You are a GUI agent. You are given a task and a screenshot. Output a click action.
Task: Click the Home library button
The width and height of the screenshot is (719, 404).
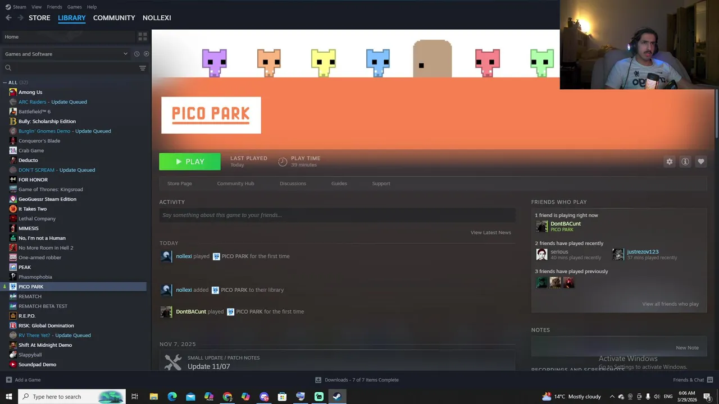[67, 36]
